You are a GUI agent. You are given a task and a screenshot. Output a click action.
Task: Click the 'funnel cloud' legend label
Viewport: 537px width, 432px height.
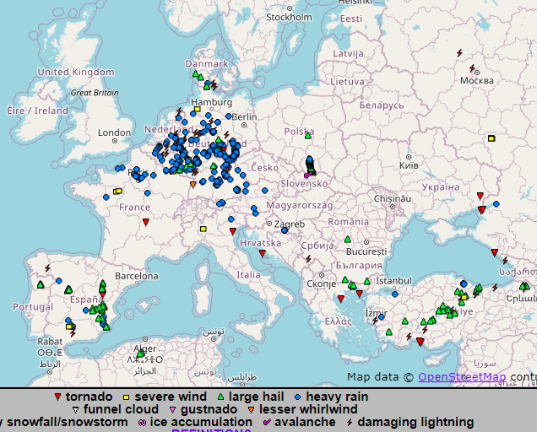coord(121,409)
